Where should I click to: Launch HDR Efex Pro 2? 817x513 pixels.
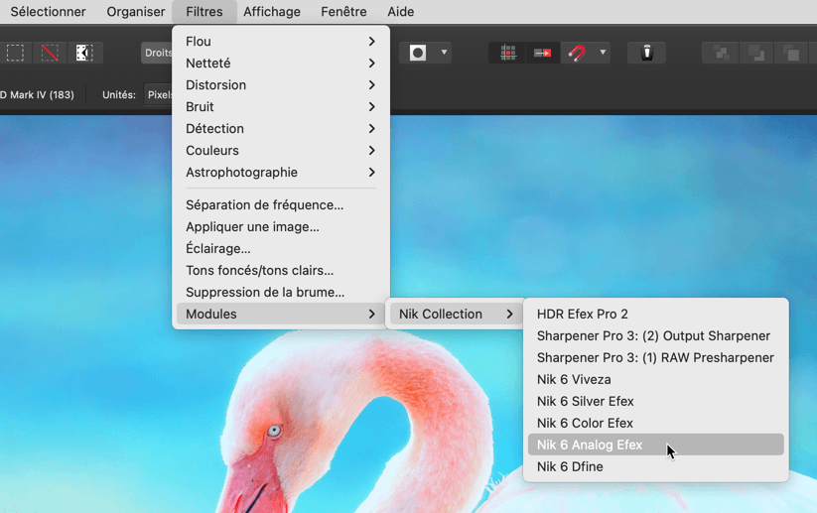(x=656, y=314)
